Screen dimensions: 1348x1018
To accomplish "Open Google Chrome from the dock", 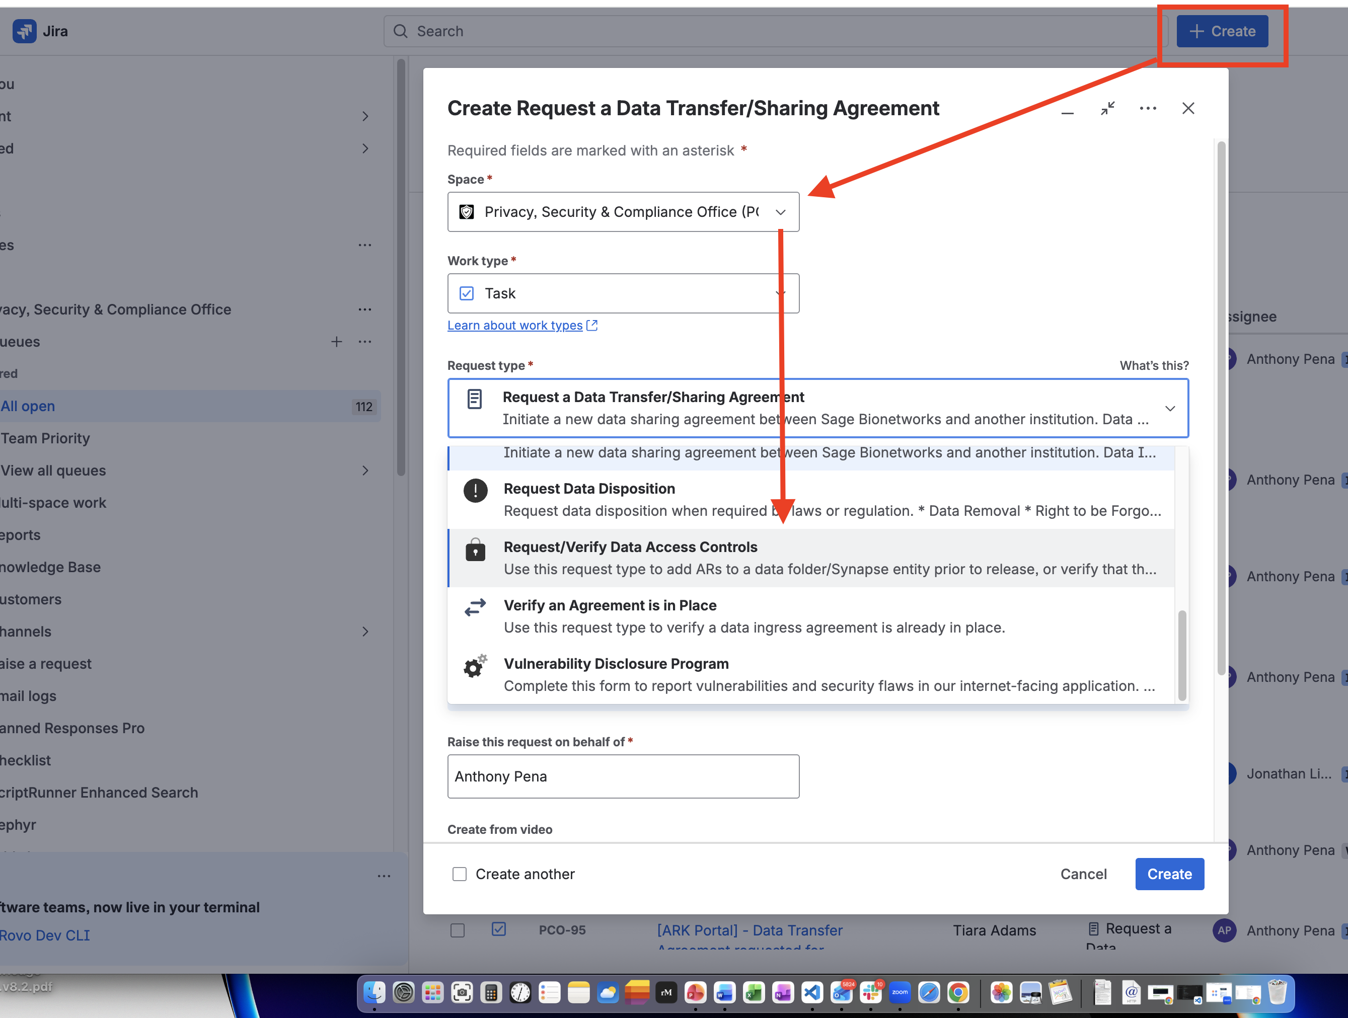I will pyautogui.click(x=958, y=992).
